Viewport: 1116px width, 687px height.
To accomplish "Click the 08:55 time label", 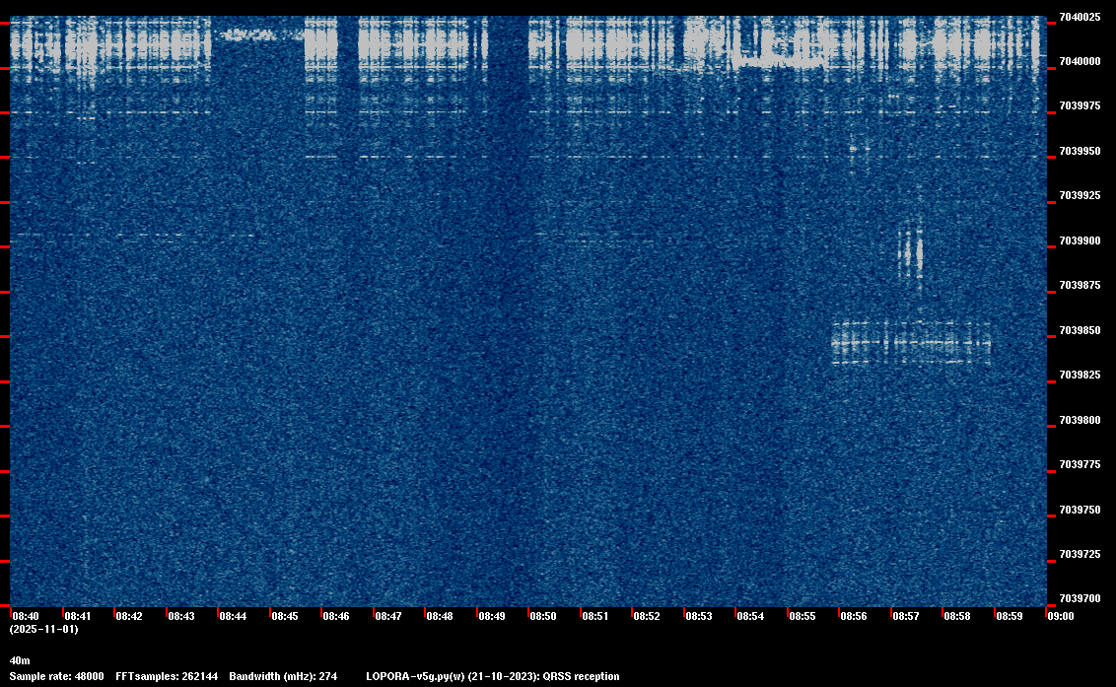I will 802,616.
